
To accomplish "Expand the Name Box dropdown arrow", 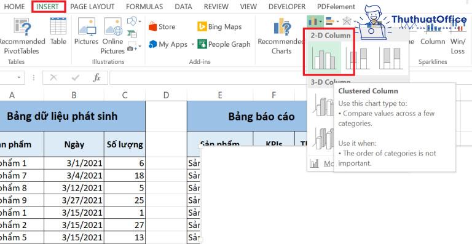I will [x=19, y=78].
